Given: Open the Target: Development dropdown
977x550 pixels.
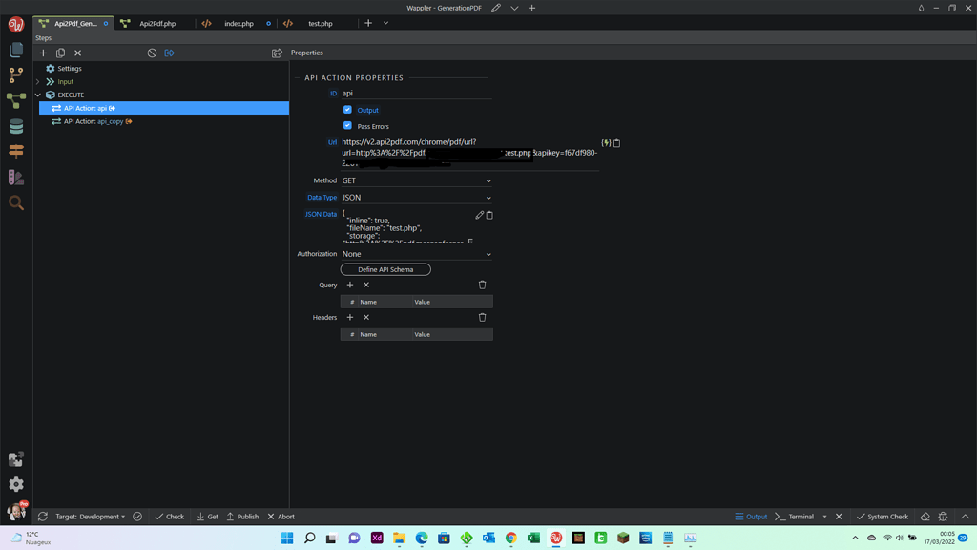Looking at the screenshot, I should 91,517.
